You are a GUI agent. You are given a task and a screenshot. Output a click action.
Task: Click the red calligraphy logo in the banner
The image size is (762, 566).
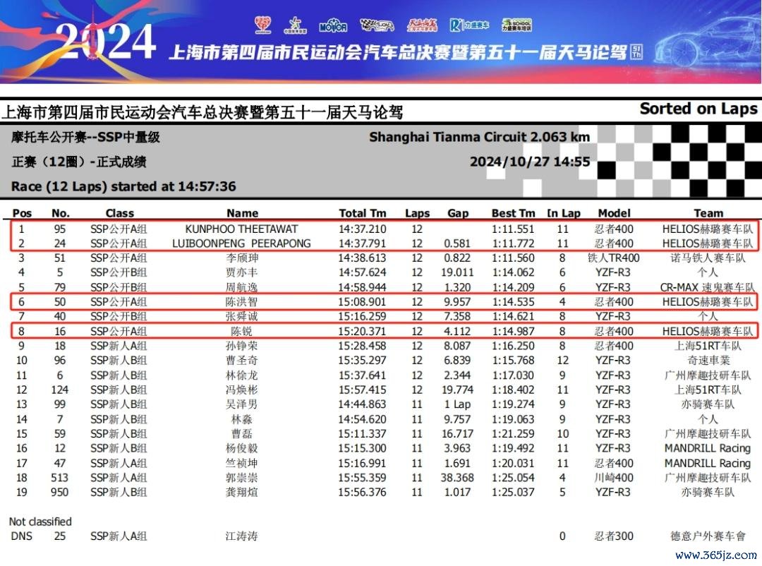coord(422,25)
